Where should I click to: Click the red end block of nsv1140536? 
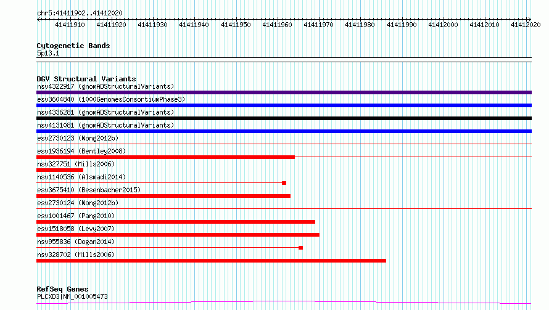(284, 183)
